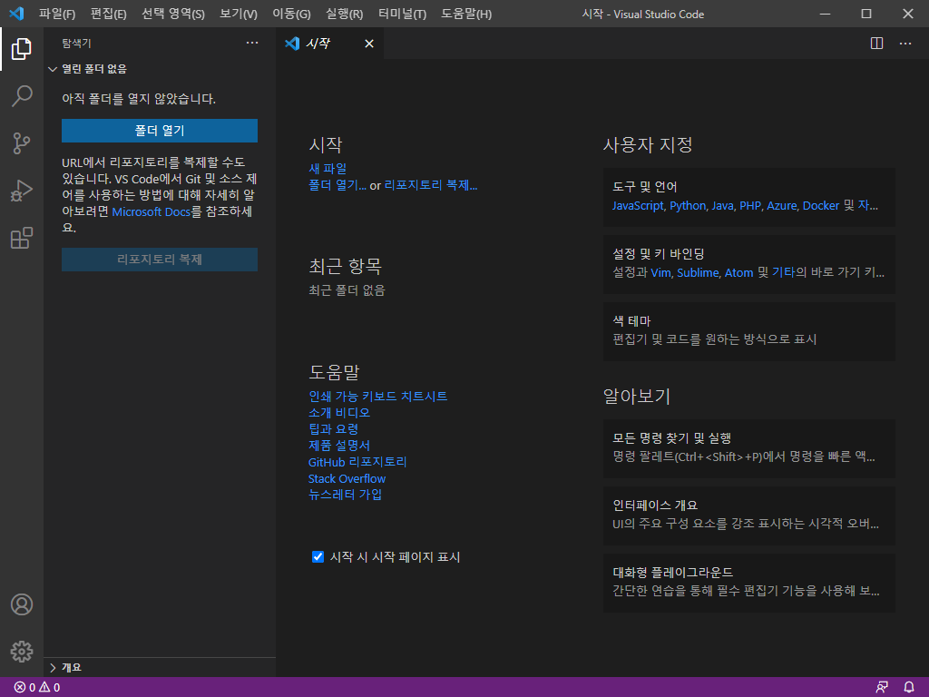Click the warnings count in the status bar
The image size is (929, 697).
50,688
